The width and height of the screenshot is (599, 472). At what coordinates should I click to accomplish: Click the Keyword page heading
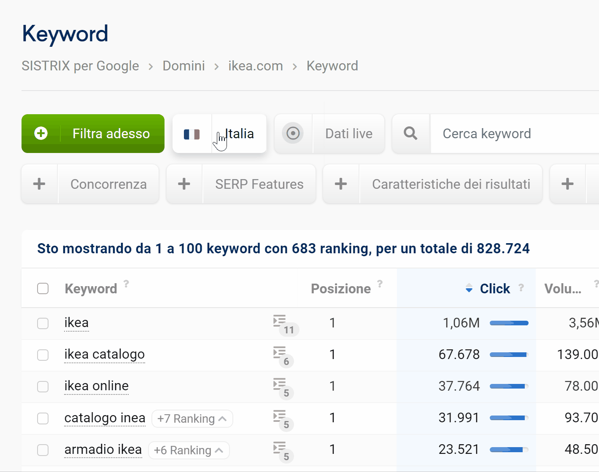point(65,34)
